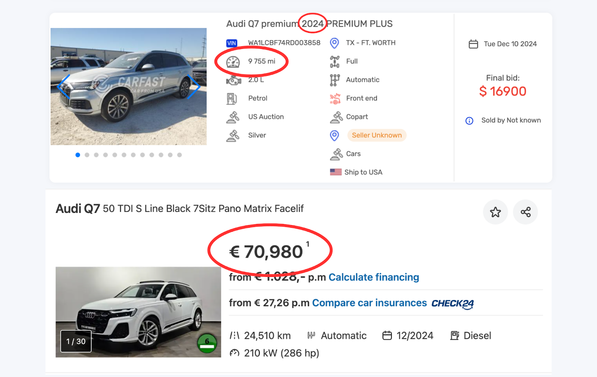Image resolution: width=597 pixels, height=377 pixels.
Task: Click the Silver color text
Action: coord(257,135)
